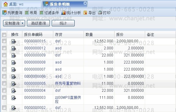
Task: Open operation icon for row 0000000006
Action: click(14, 77)
